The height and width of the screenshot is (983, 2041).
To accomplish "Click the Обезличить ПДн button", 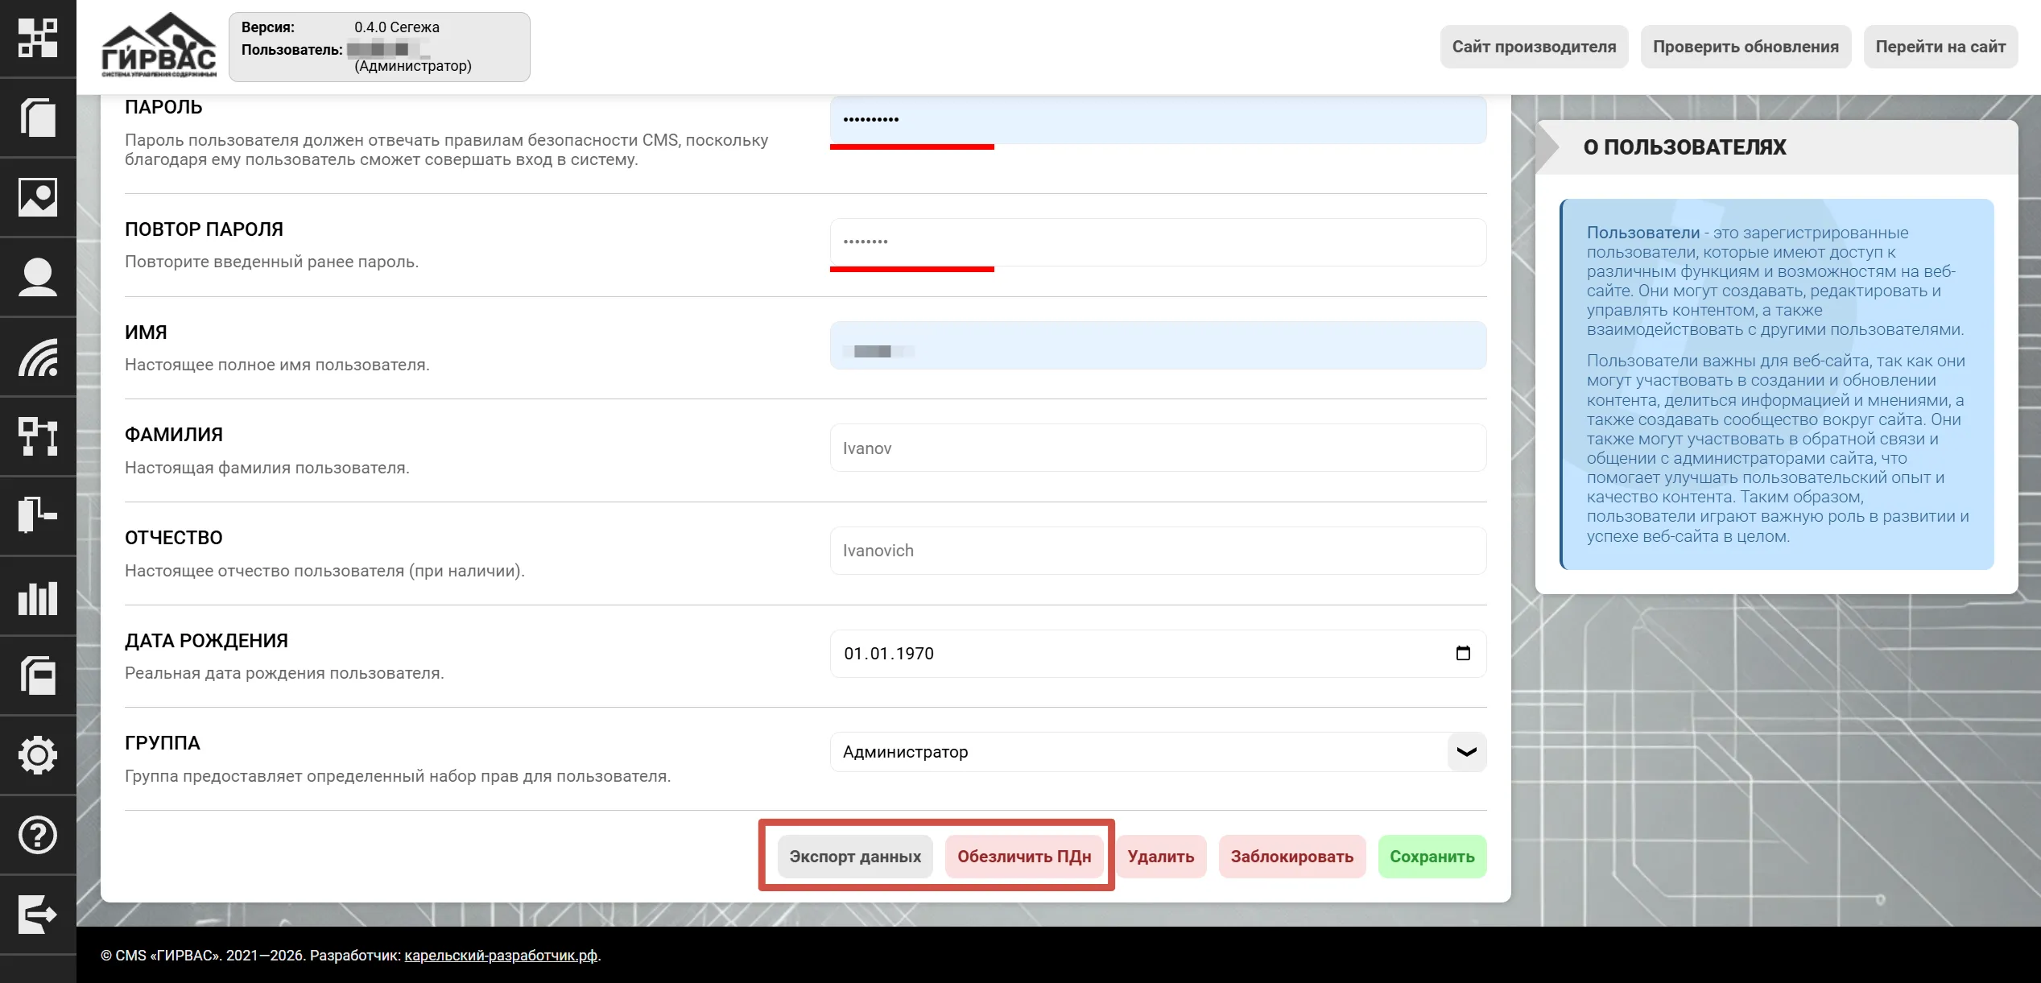I will [x=1024, y=857].
